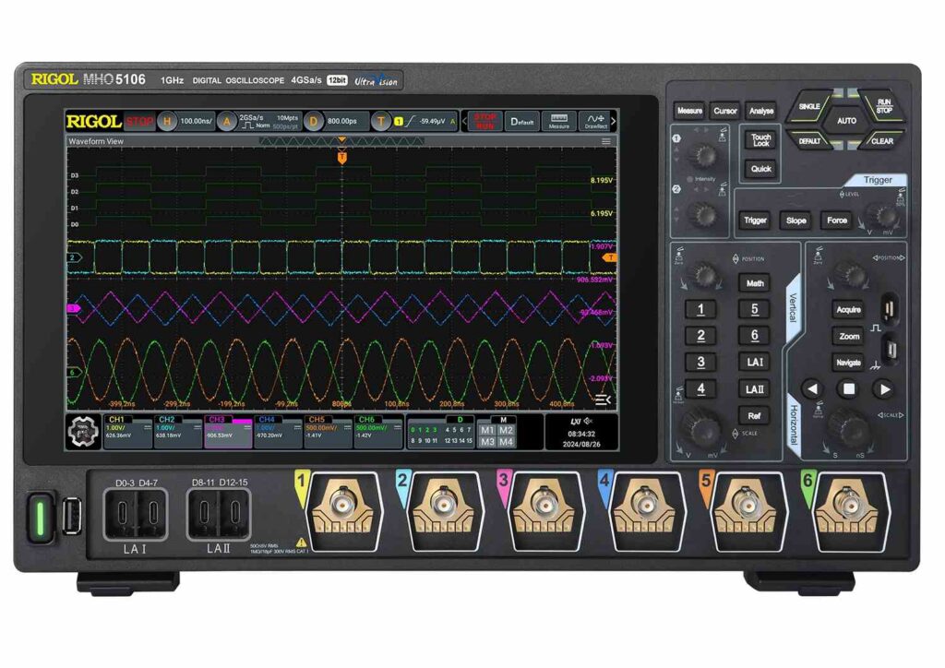The image size is (945, 668).
Task: Toggle channel 6 with the 6 key
Action: tap(755, 336)
